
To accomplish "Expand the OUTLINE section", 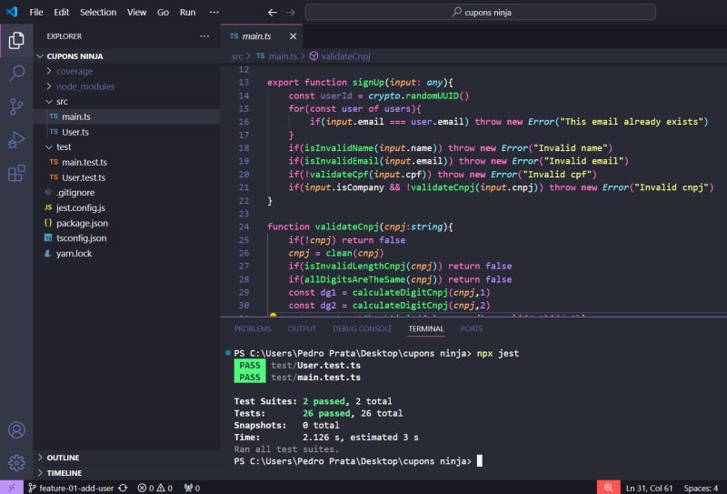I will pyautogui.click(x=63, y=458).
